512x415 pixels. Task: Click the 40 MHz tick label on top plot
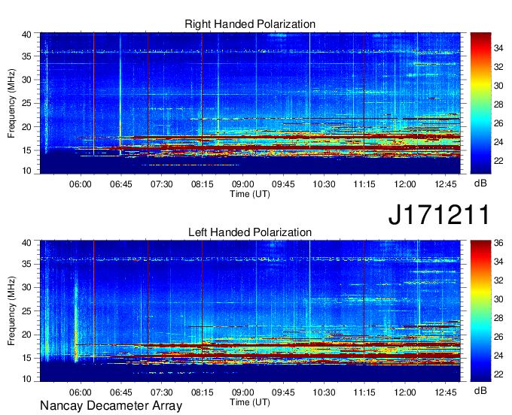pyautogui.click(x=26, y=35)
